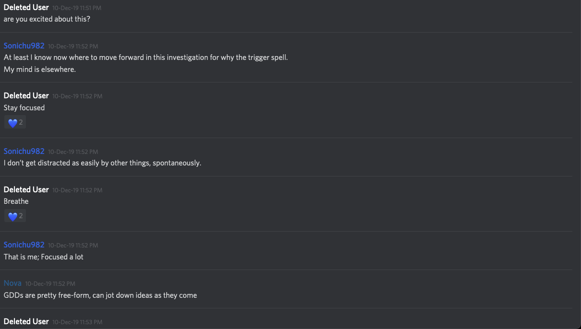Click the message "That is me; Focused a lot"

click(x=44, y=257)
